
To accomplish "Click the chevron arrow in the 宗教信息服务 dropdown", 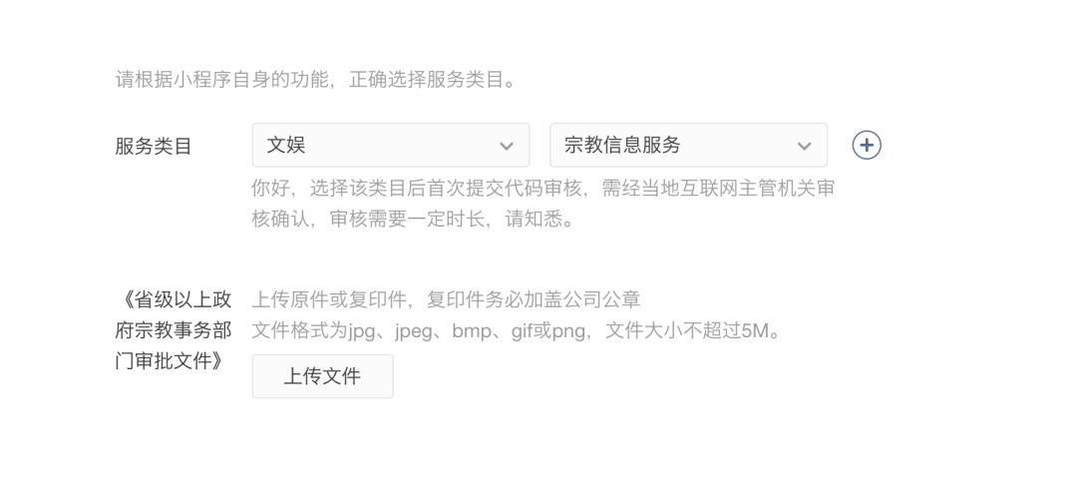I will 805,146.
